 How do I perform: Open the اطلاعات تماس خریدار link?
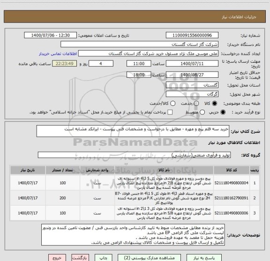click(58, 54)
